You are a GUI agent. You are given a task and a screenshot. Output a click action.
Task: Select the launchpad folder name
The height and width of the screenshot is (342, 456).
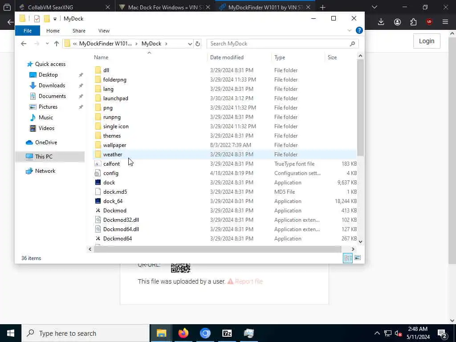pyautogui.click(x=115, y=98)
